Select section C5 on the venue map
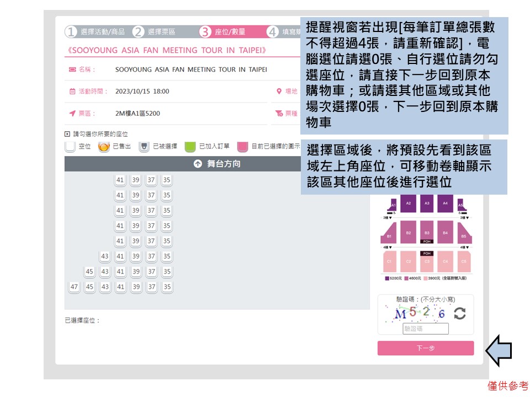This screenshot has width=530, height=397. (464, 261)
